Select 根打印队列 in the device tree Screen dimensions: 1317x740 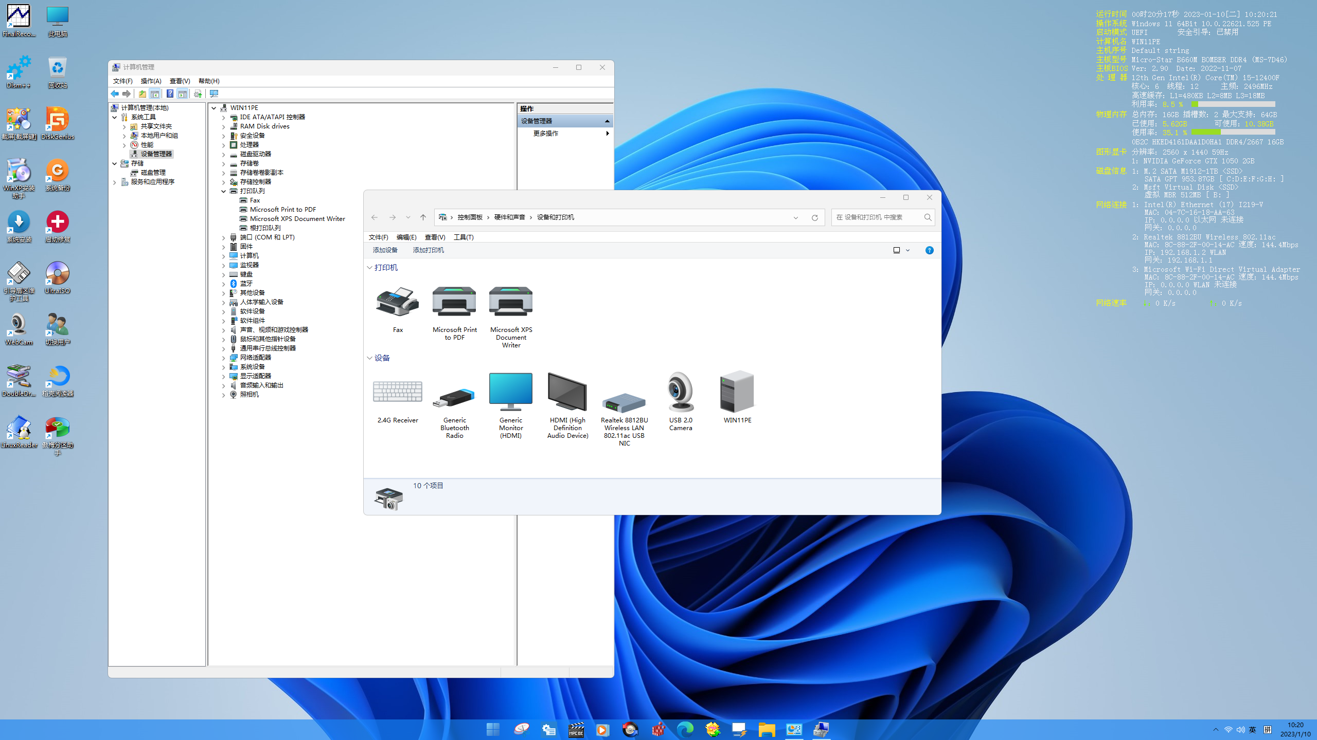[265, 228]
